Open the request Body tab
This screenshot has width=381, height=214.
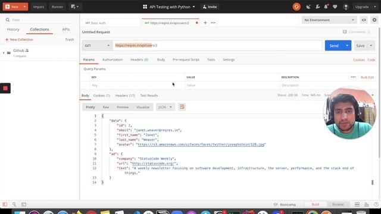coord(161,59)
